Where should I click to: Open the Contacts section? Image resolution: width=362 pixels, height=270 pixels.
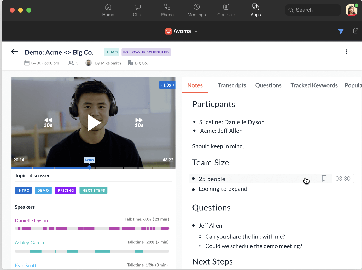click(x=226, y=10)
